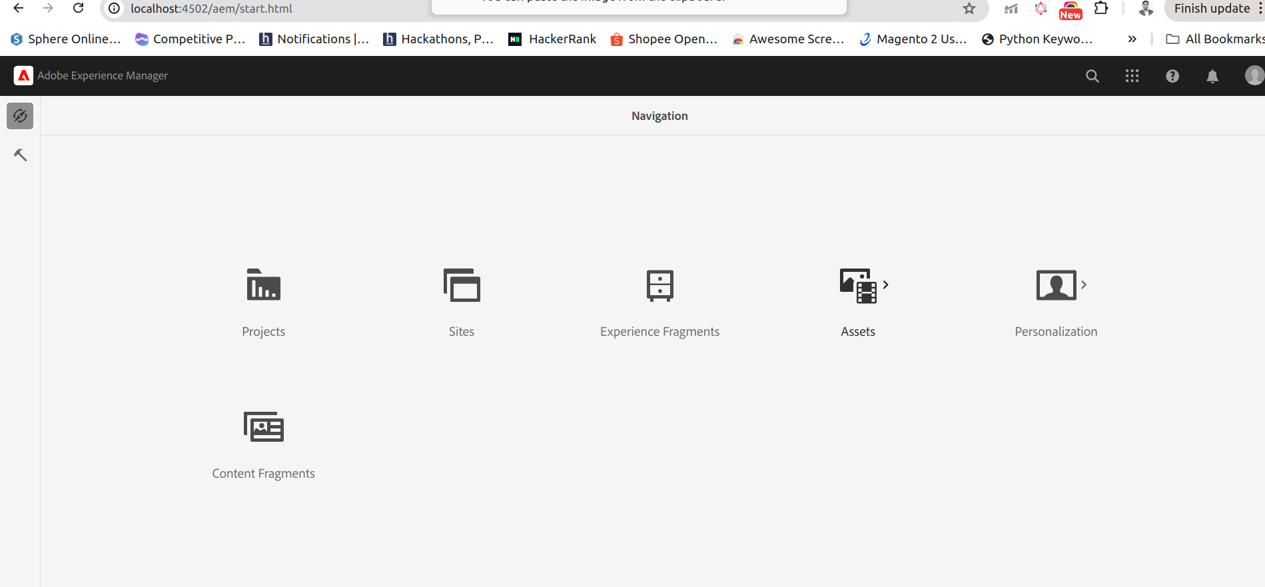Open the Shopee Open bookmark
This screenshot has width=1265, height=587.
click(664, 39)
